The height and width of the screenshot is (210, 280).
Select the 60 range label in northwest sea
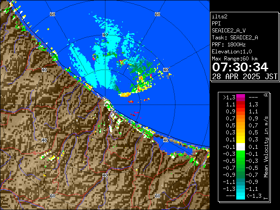[52, 14]
